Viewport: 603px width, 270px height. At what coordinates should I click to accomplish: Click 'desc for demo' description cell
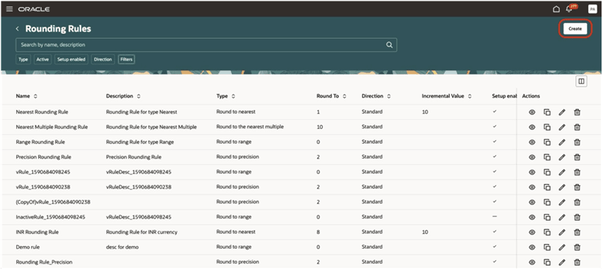point(122,247)
